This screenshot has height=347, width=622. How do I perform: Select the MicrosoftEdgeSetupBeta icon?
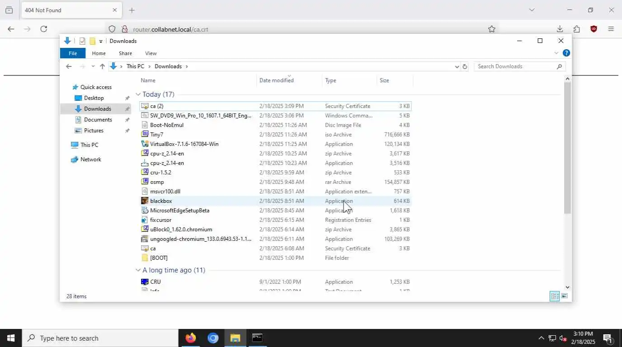(x=145, y=210)
